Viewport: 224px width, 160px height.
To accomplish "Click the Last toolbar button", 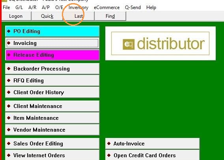I will [78, 16].
